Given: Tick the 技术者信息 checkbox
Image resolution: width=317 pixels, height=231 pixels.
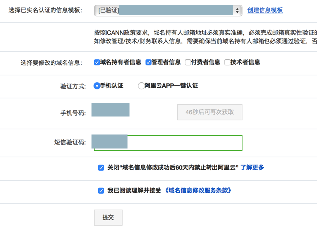Looking at the screenshot, I should click(x=227, y=63).
